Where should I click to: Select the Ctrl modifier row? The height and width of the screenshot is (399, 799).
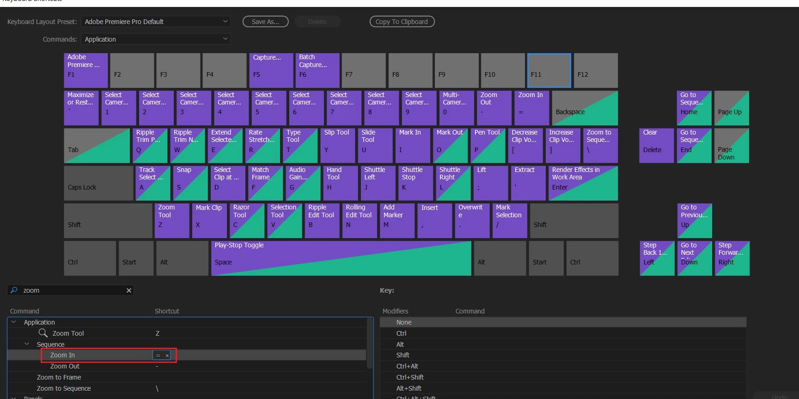coord(563,333)
